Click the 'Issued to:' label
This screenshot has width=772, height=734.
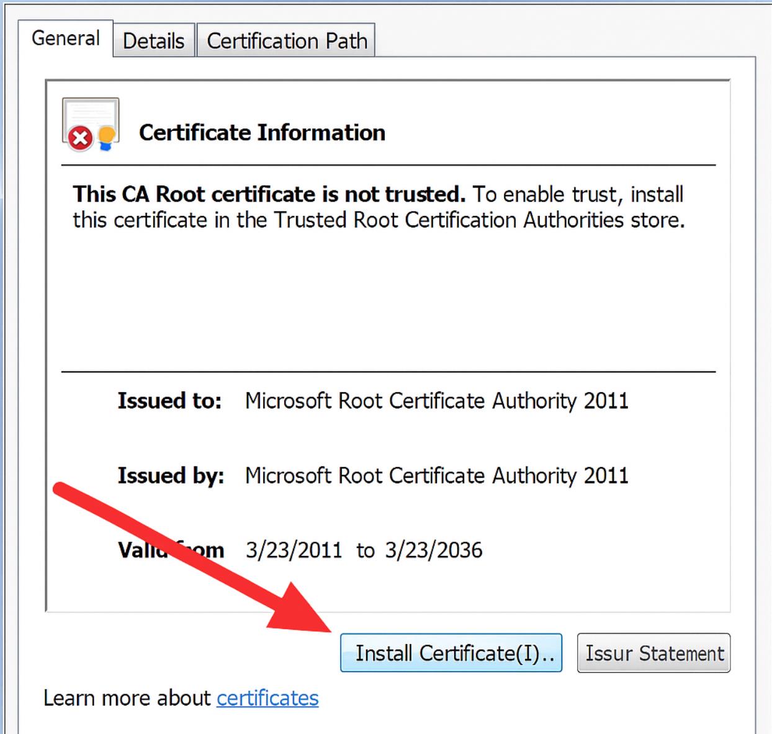pos(169,401)
